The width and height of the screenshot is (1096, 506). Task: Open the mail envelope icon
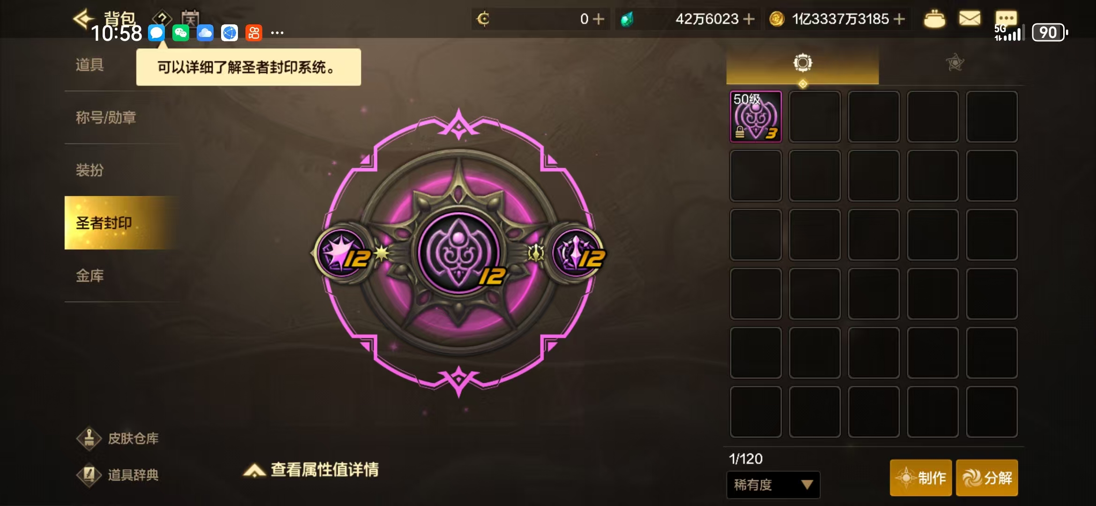click(x=970, y=19)
